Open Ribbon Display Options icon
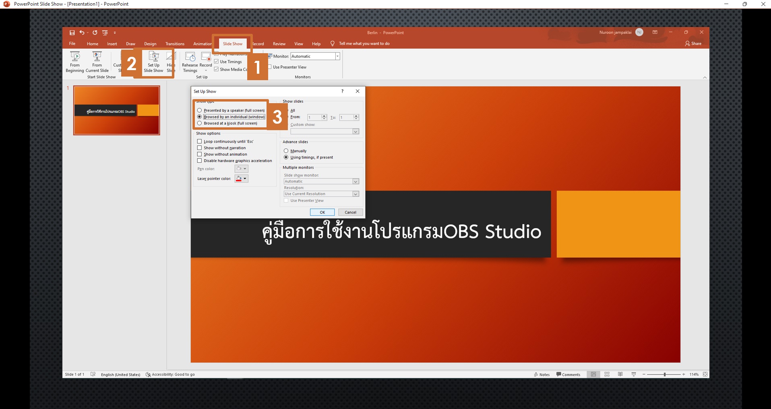Screen dimensions: 771x409 point(655,32)
